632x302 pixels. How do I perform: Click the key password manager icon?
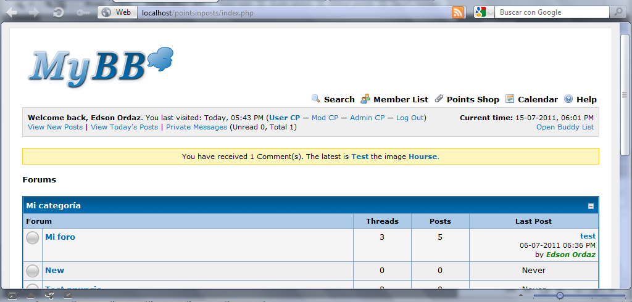tap(83, 12)
